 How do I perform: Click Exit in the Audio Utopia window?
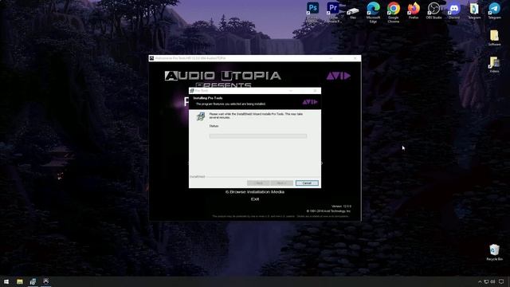pos(255,199)
